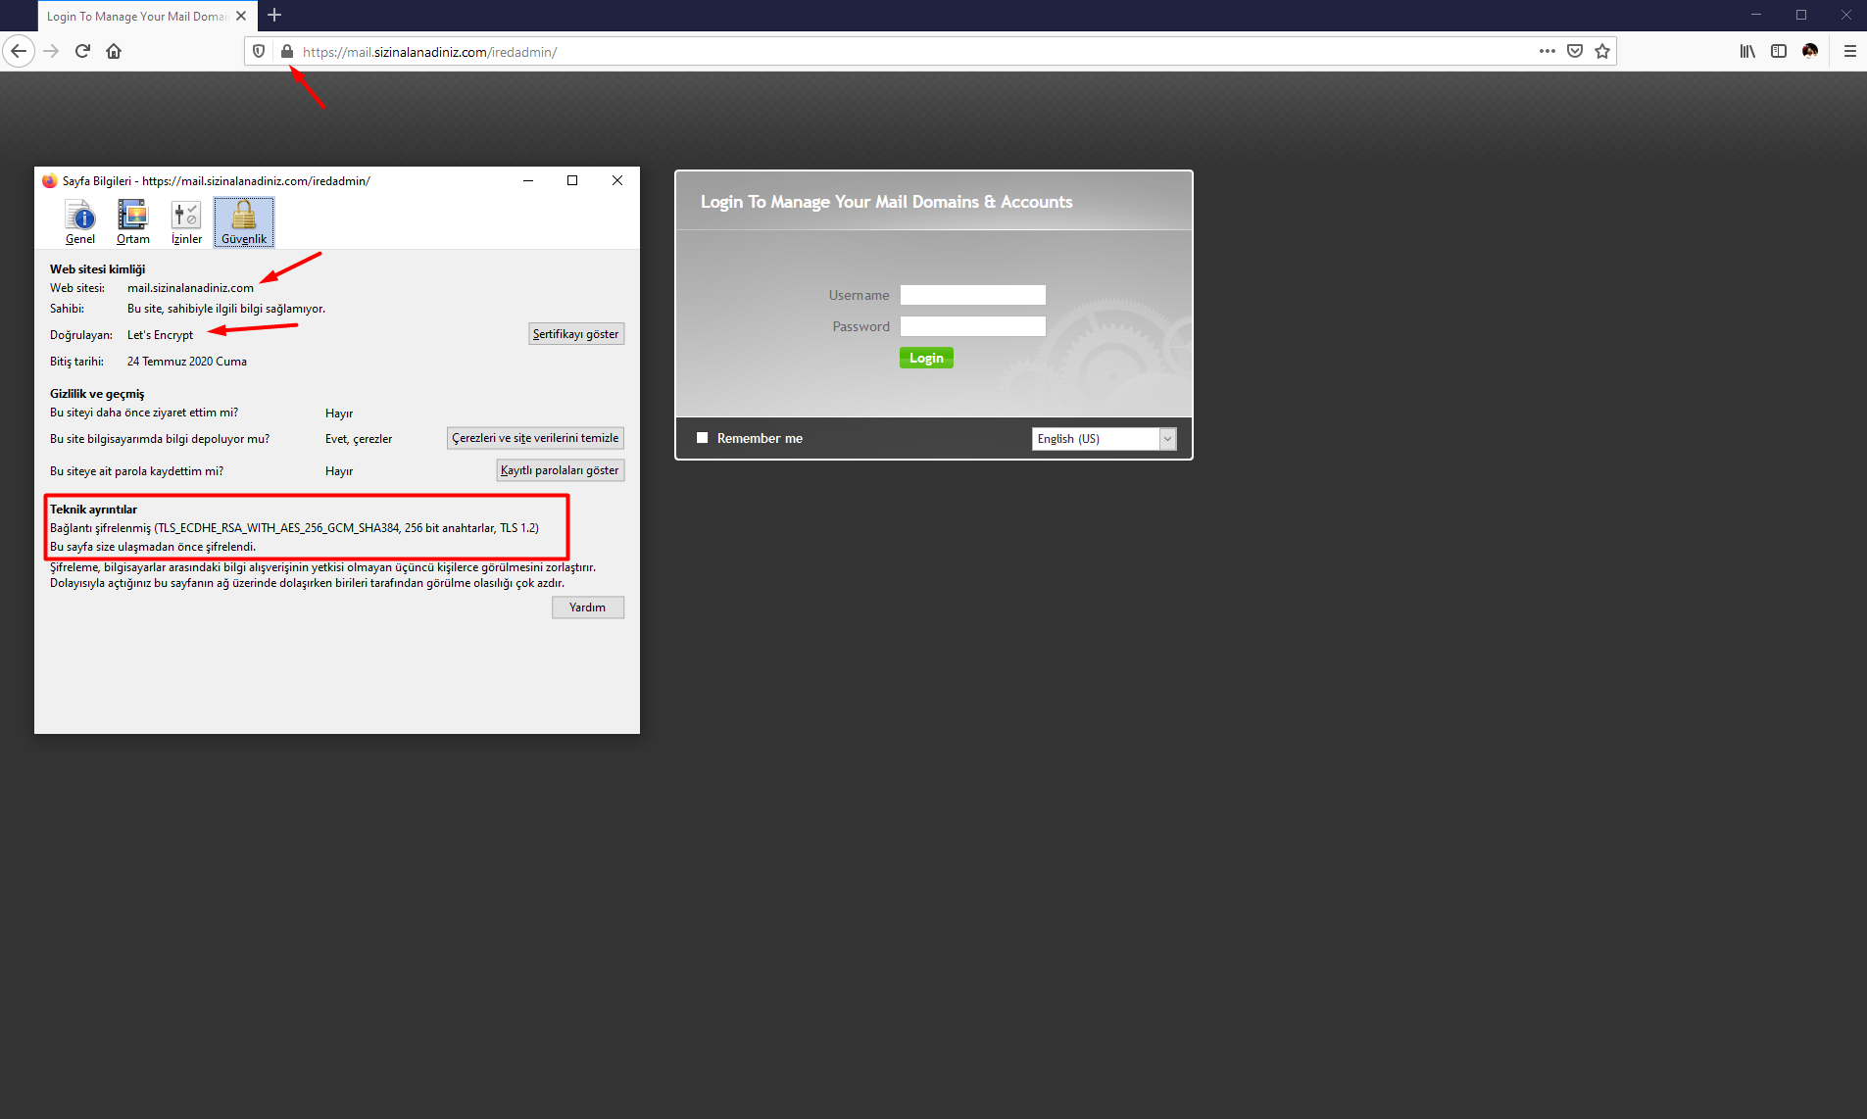This screenshot has height=1119, width=1867.
Task: Open a new browser tab
Action: point(274,15)
